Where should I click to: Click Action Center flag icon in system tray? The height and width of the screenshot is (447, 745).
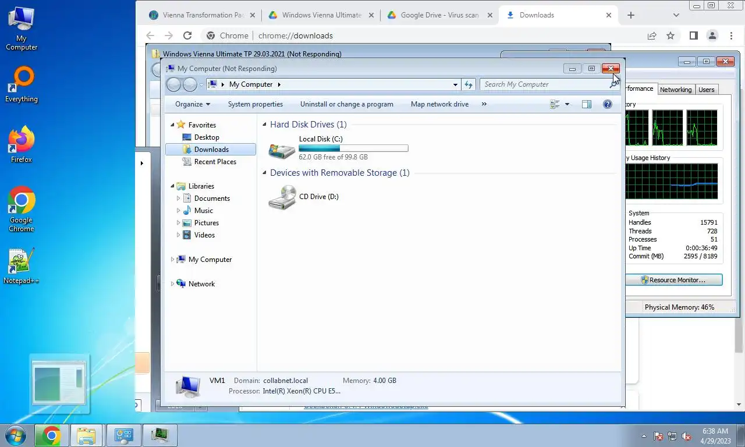click(658, 436)
